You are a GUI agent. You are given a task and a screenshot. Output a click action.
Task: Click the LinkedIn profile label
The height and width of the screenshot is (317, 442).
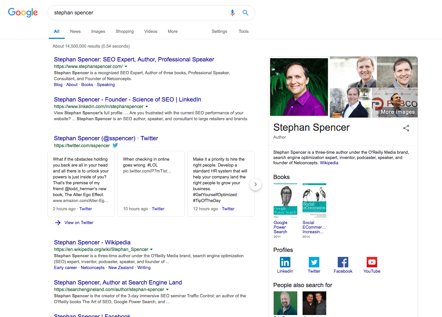point(285,271)
